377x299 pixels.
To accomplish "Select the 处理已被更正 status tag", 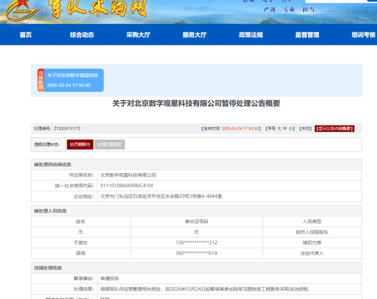I will (x=110, y=145).
